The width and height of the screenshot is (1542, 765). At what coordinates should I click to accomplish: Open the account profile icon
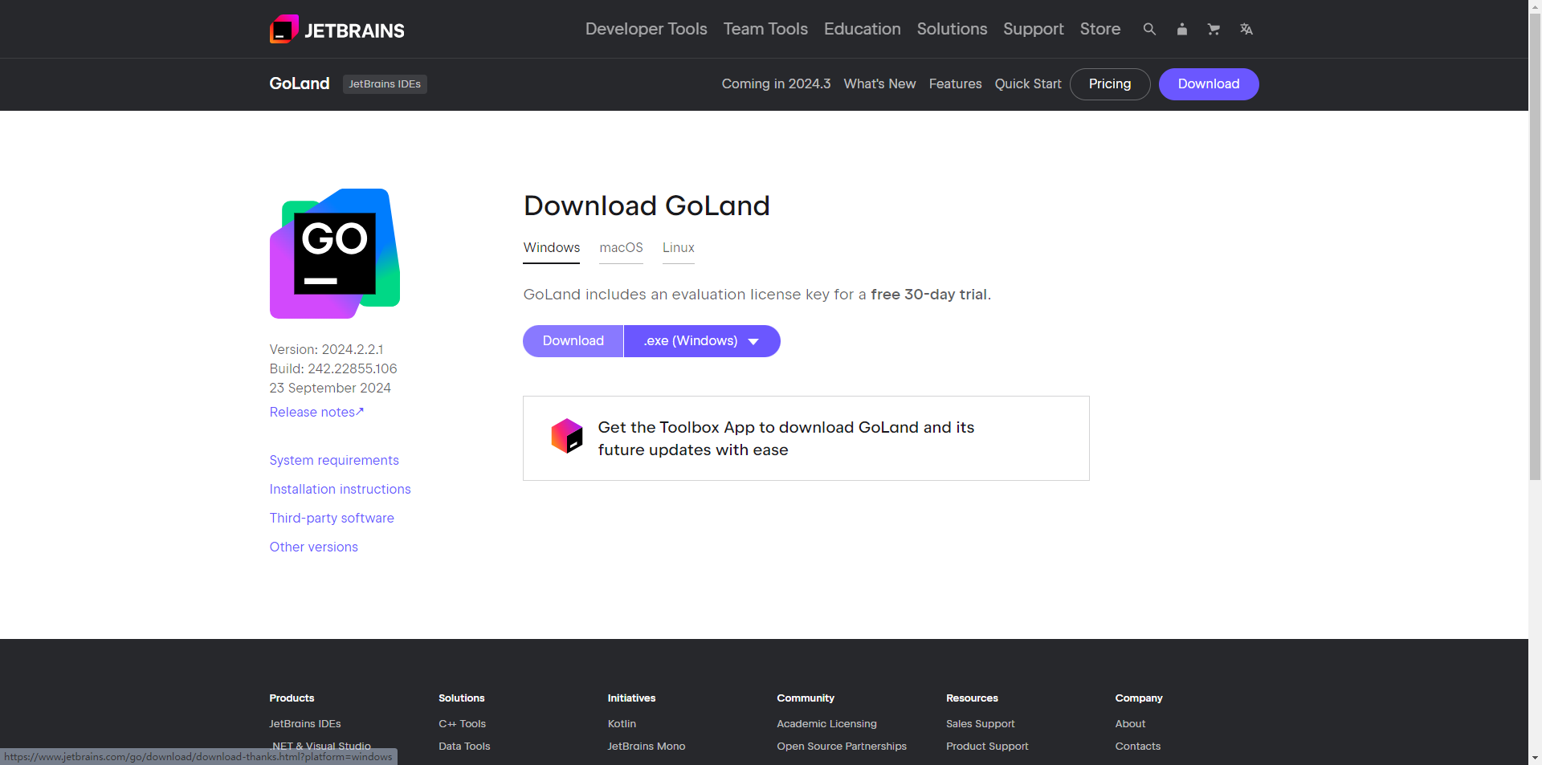coord(1181,29)
